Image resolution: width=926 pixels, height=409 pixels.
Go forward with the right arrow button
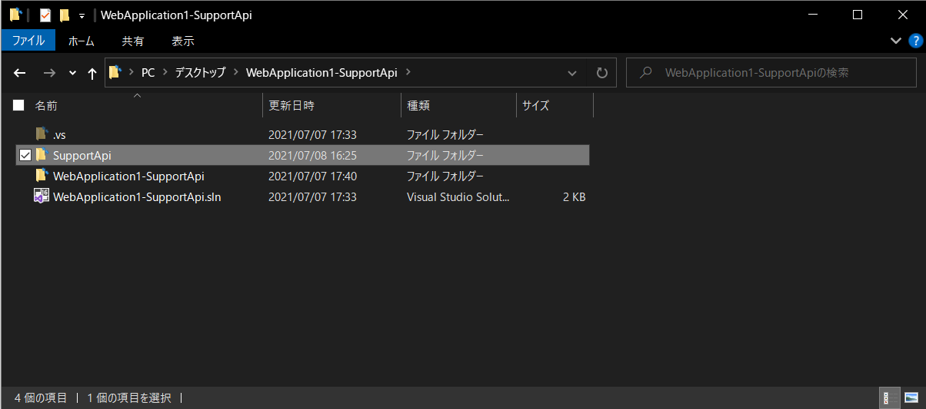pos(49,73)
